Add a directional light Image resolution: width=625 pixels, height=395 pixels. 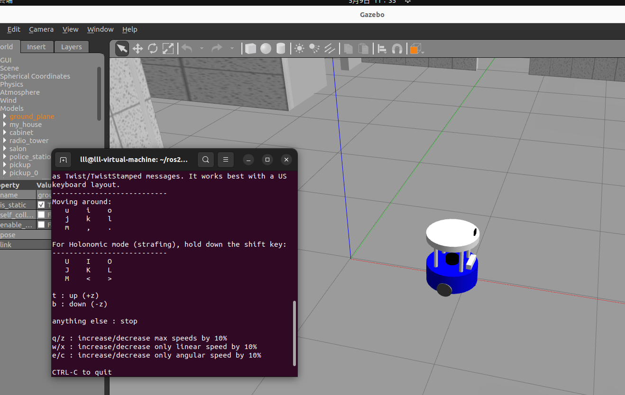pos(330,48)
